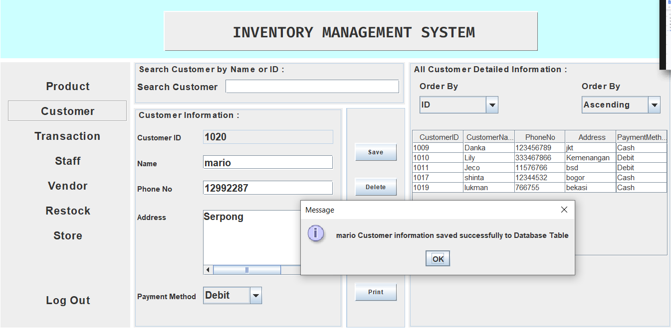Switch to the Vendor section
Image resolution: width=671 pixels, height=330 pixels.
pos(68,186)
